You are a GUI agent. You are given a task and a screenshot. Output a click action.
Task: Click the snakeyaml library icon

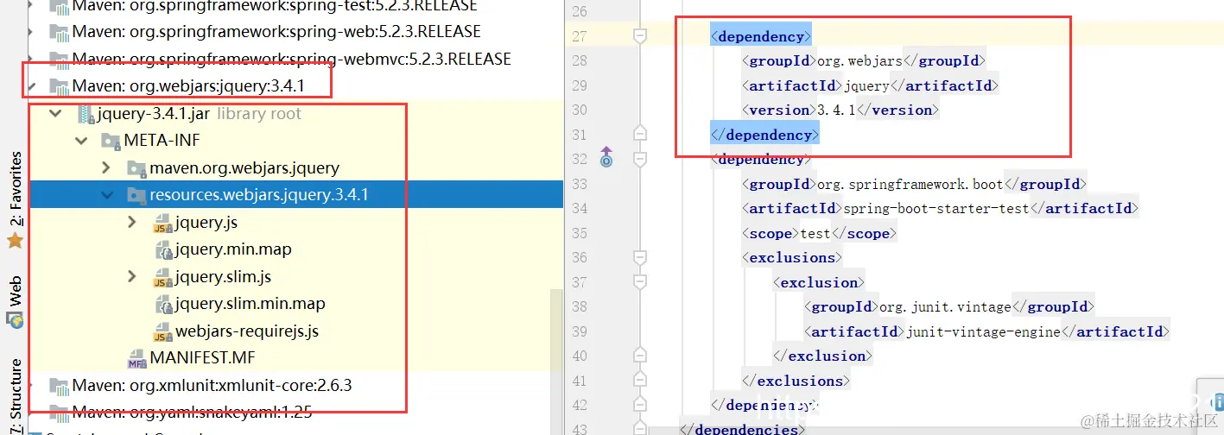click(59, 412)
